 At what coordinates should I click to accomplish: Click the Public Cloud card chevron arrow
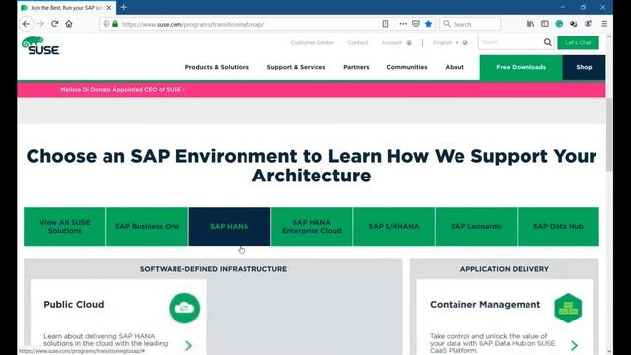coord(188,345)
